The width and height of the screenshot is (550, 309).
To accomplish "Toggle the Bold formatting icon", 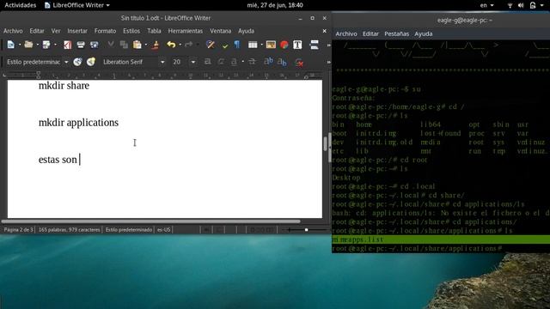I will click(208, 62).
